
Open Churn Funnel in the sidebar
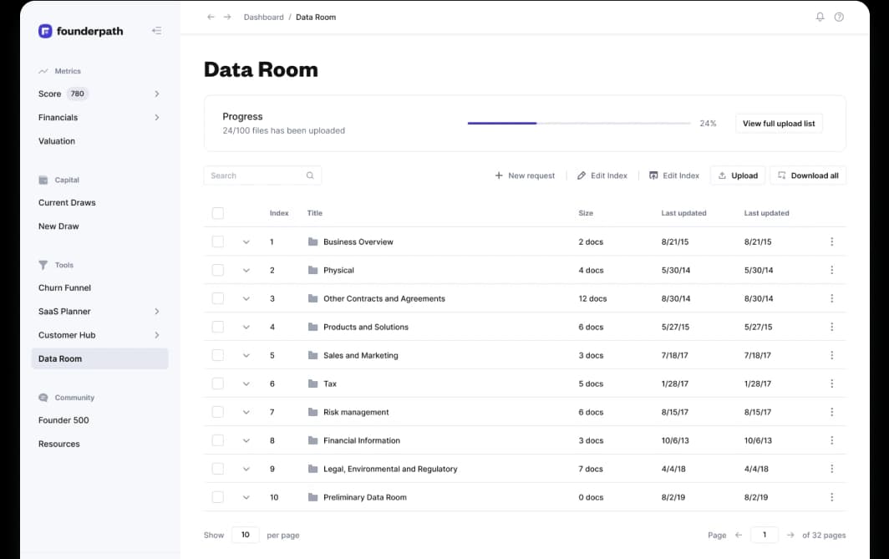point(64,287)
